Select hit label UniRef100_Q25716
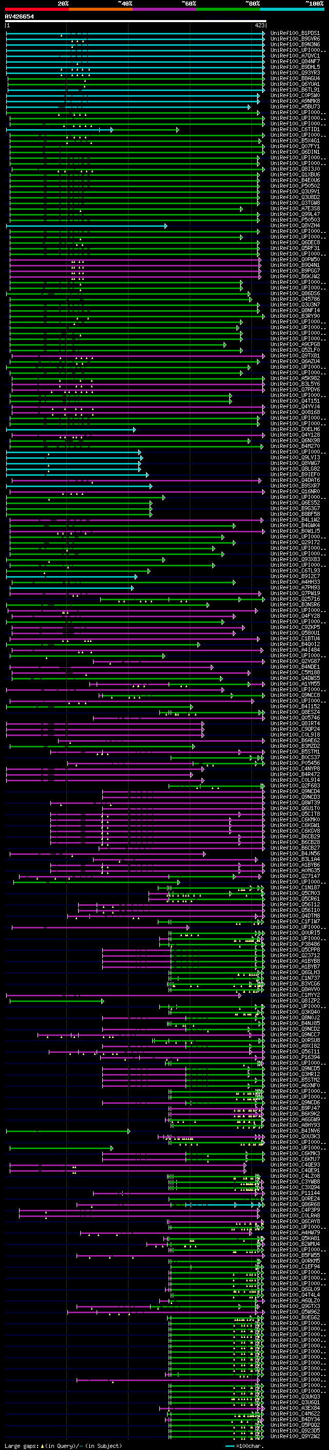 [295, 599]
